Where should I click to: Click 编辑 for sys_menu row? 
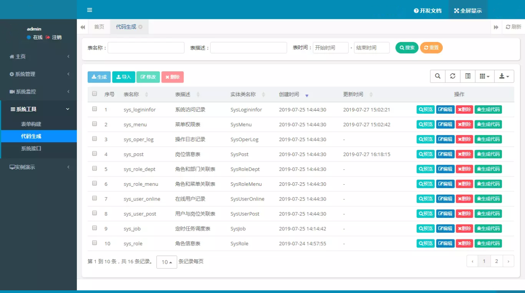pyautogui.click(x=445, y=124)
